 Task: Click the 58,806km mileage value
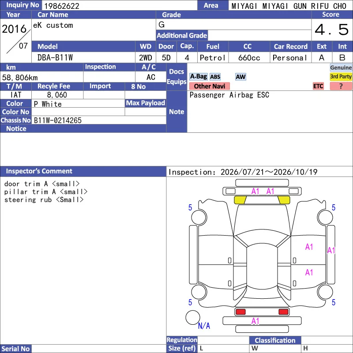click(20, 78)
